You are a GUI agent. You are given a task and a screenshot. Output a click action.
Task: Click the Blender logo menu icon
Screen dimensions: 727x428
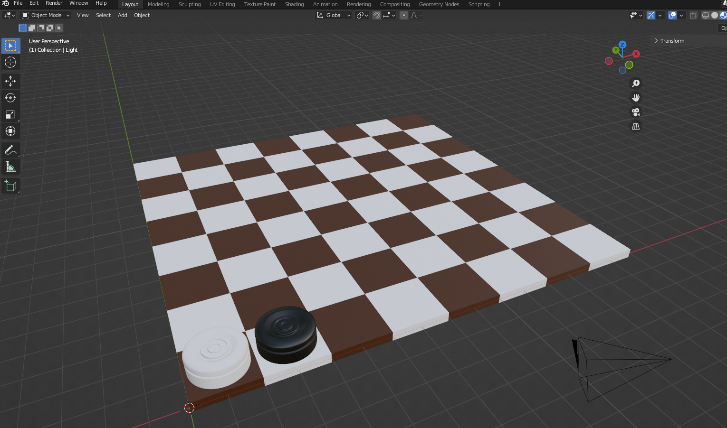(x=6, y=3)
